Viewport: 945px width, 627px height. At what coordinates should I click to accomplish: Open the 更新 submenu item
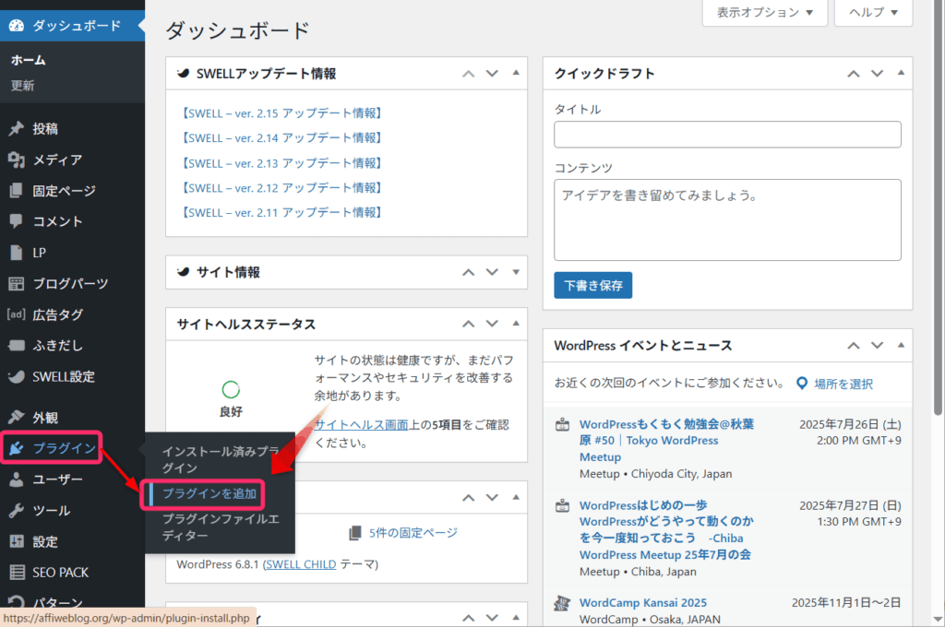[x=22, y=86]
